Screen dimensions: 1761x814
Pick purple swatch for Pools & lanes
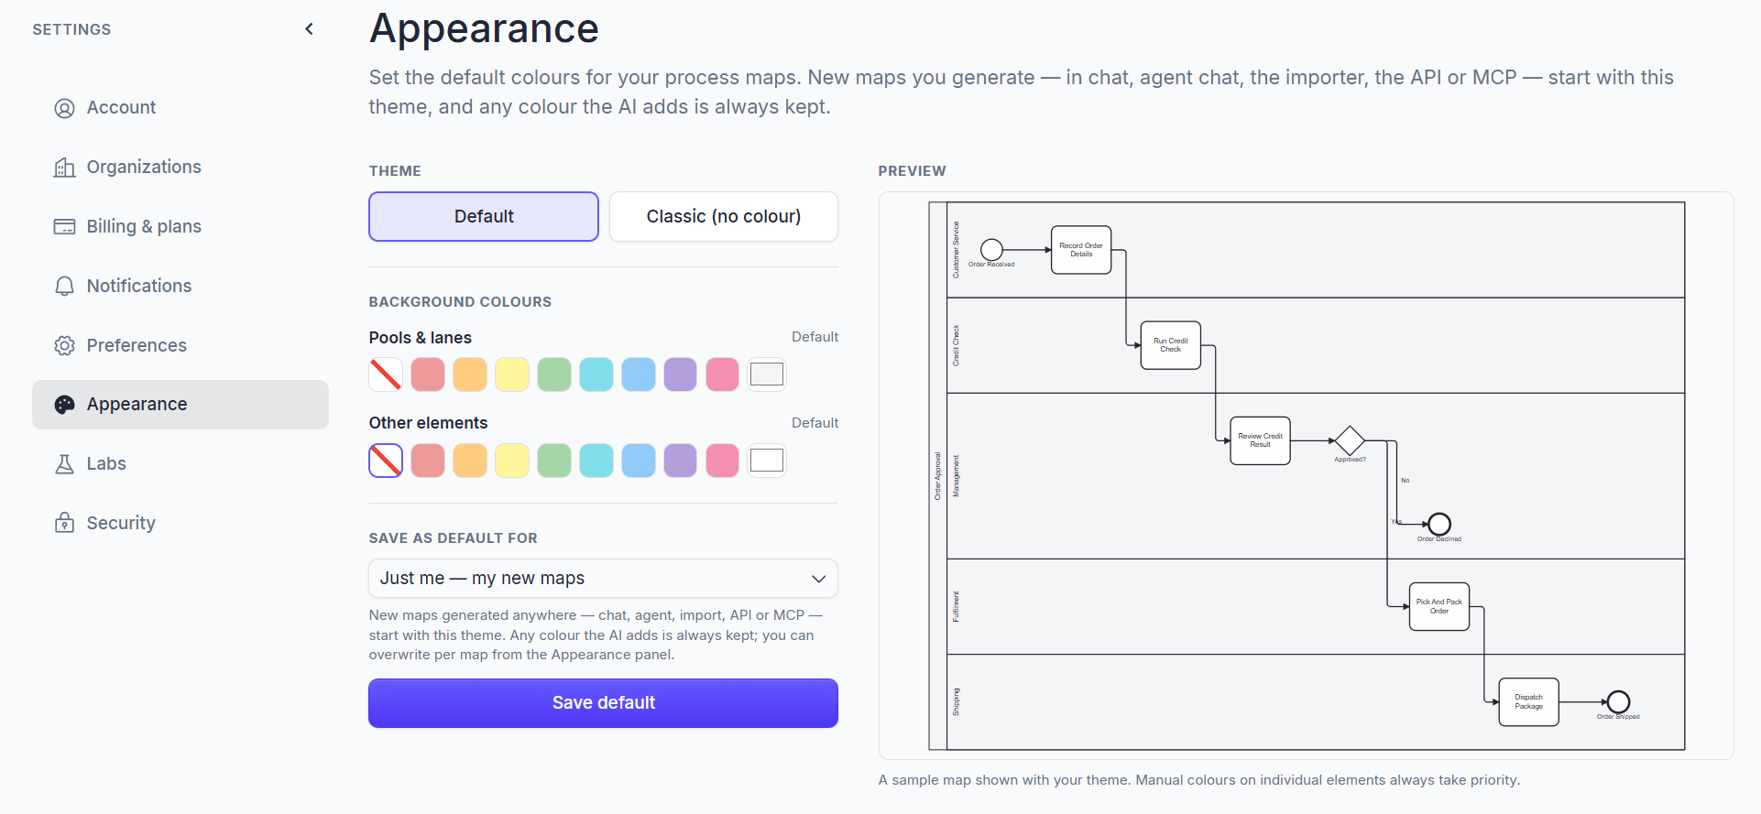click(x=681, y=374)
